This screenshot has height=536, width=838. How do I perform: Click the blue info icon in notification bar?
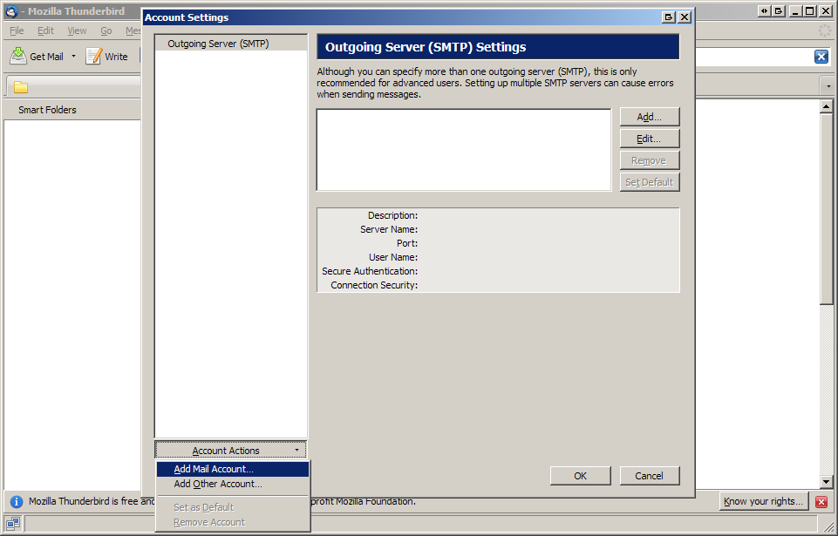[17, 502]
